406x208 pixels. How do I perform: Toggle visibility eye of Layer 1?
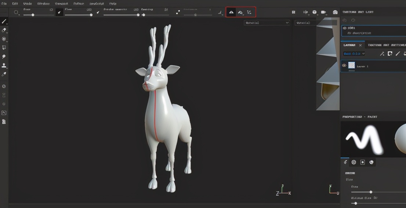344,66
